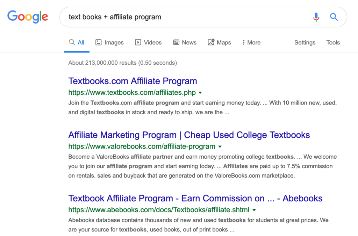Click the Google logo
This screenshot has height=236, width=358.
(28, 17)
